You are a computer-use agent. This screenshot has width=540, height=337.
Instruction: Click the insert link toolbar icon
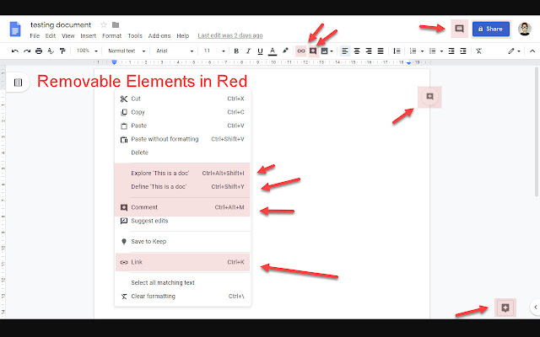[301, 51]
